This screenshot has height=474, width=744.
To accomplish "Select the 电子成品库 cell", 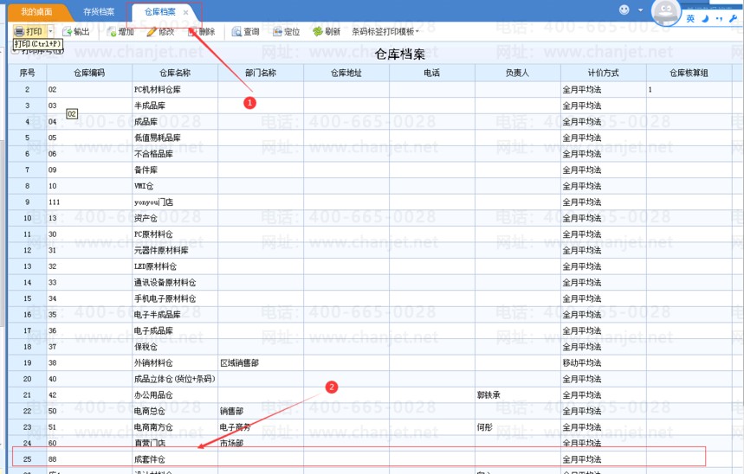I will click(x=175, y=331).
